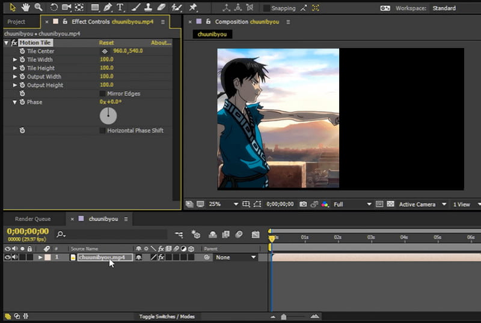This screenshot has width=481, height=323.
Task: Select the Puppet Pin tool
Action: 192,7
